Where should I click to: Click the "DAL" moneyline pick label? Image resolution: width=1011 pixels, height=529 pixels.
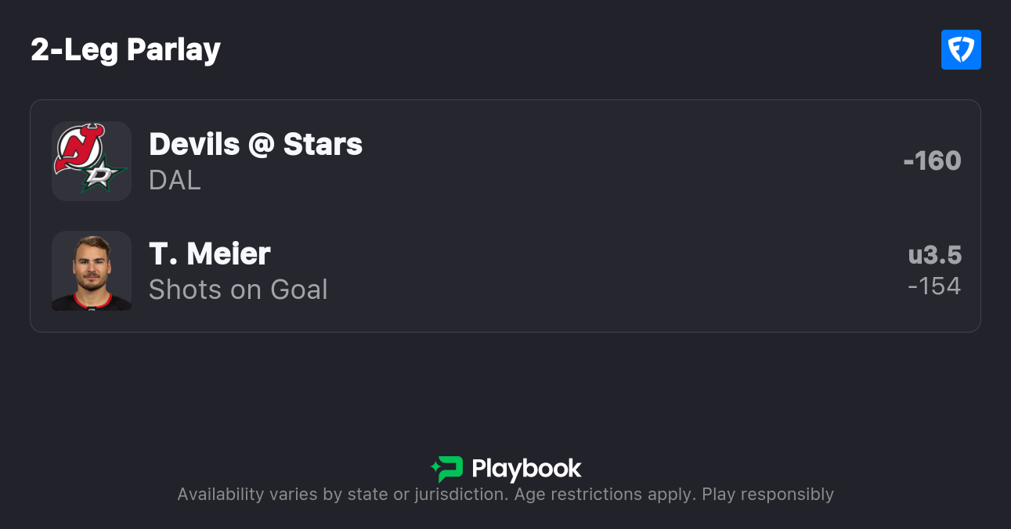tap(175, 180)
